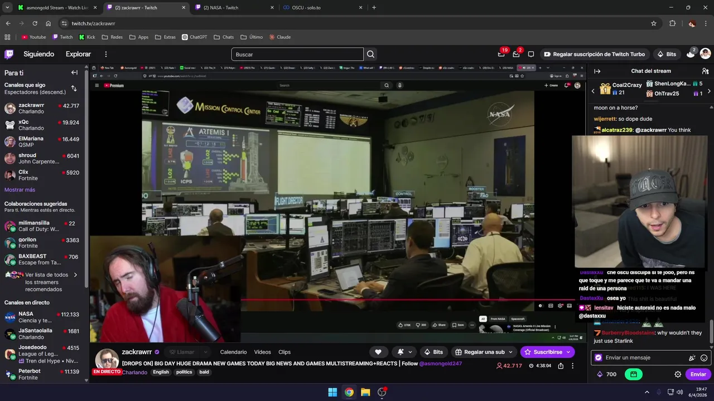Open xQc channel in sidebar
Image resolution: width=714 pixels, height=401 pixels.
click(42, 125)
